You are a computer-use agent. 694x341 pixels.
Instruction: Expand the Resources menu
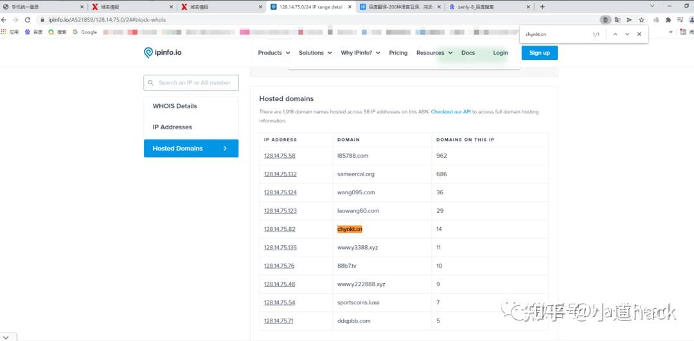point(434,53)
